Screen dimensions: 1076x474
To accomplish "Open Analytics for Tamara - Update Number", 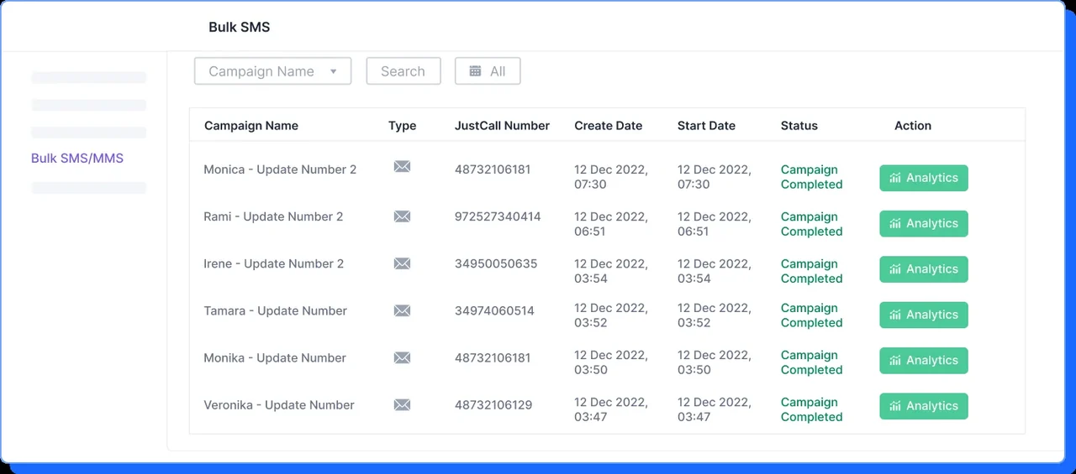I will pos(924,315).
